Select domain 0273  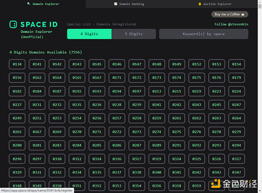coord(137,132)
